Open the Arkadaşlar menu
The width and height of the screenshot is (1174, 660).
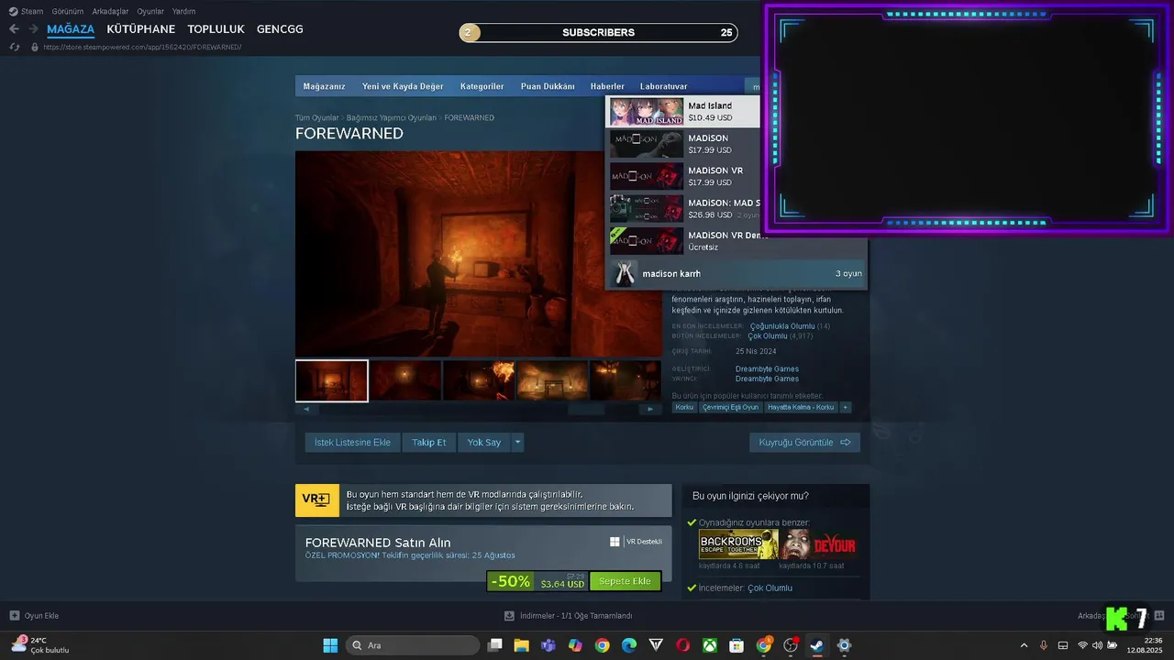coord(110,11)
